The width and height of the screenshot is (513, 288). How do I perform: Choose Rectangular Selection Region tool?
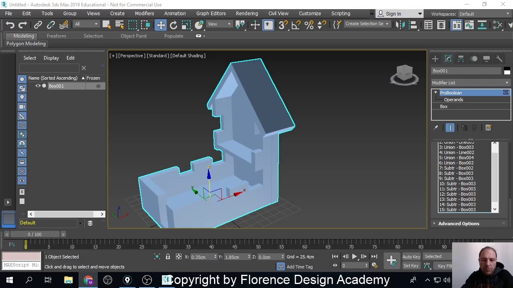tap(132, 25)
